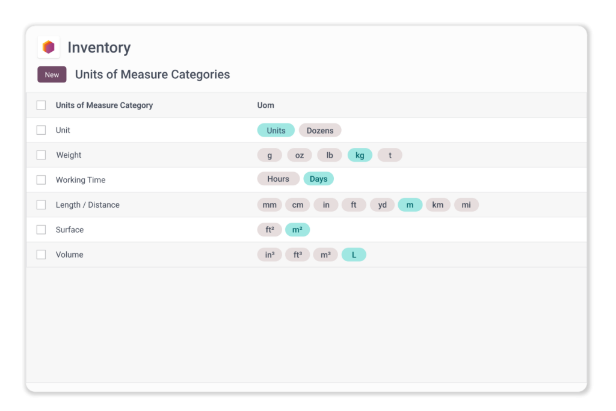The image size is (616, 411).
Task: Open the Length / Distance category row
Action: point(87,205)
